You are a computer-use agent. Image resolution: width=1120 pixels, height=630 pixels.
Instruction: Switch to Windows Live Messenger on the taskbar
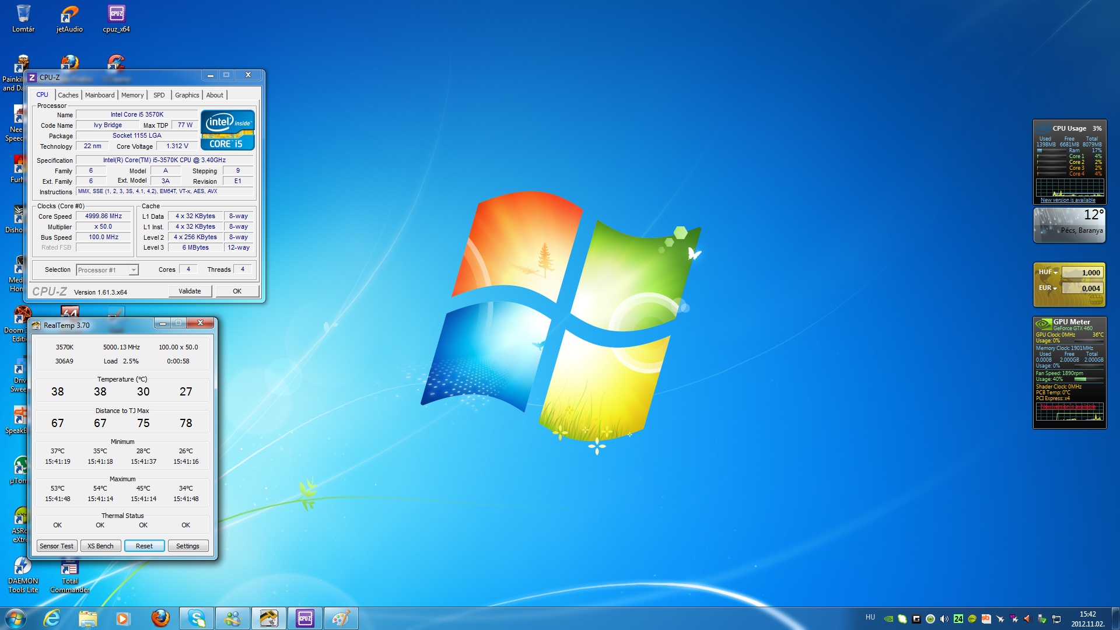233,618
